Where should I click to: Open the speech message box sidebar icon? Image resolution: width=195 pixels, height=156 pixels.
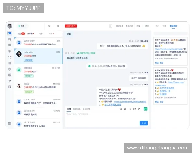[x=10, y=45]
